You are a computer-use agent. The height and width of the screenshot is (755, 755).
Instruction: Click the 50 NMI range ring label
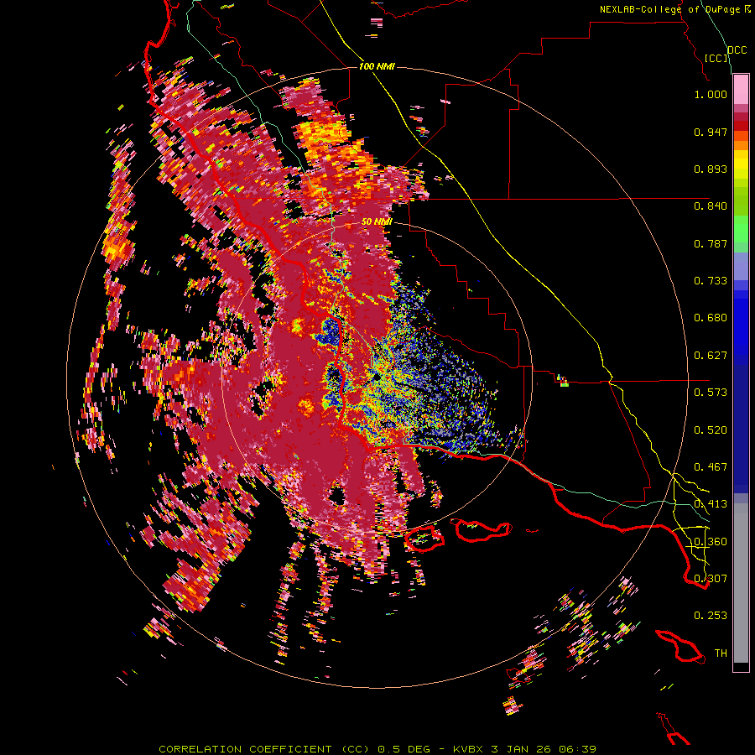point(377,221)
